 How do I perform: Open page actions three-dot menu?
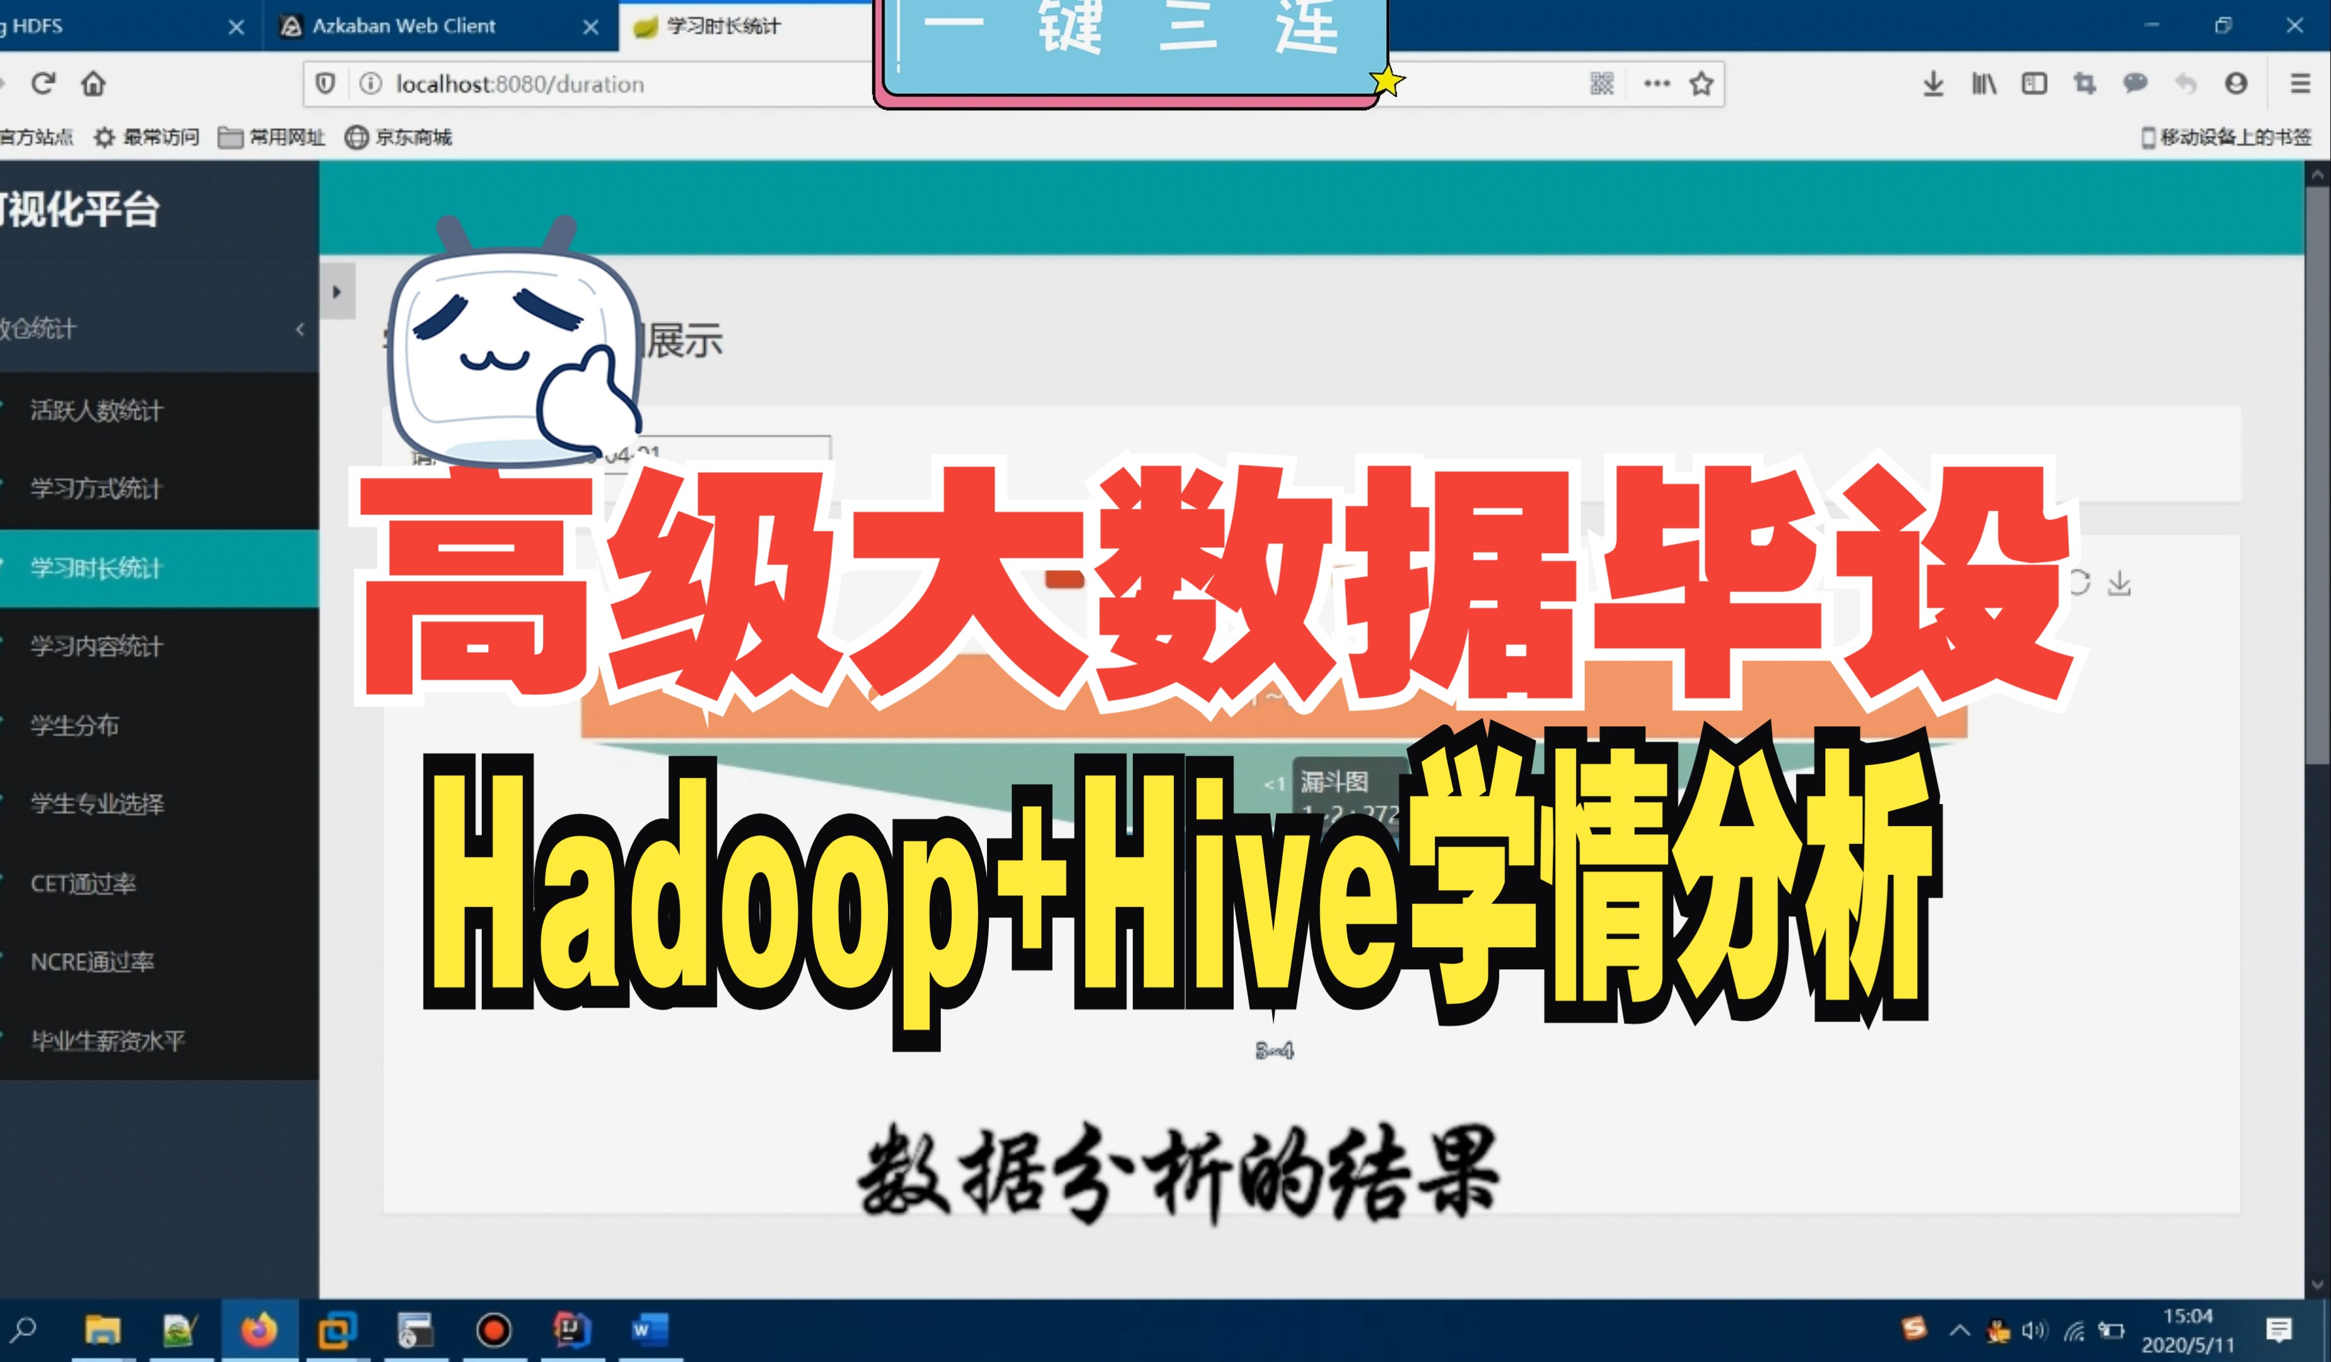click(1657, 84)
